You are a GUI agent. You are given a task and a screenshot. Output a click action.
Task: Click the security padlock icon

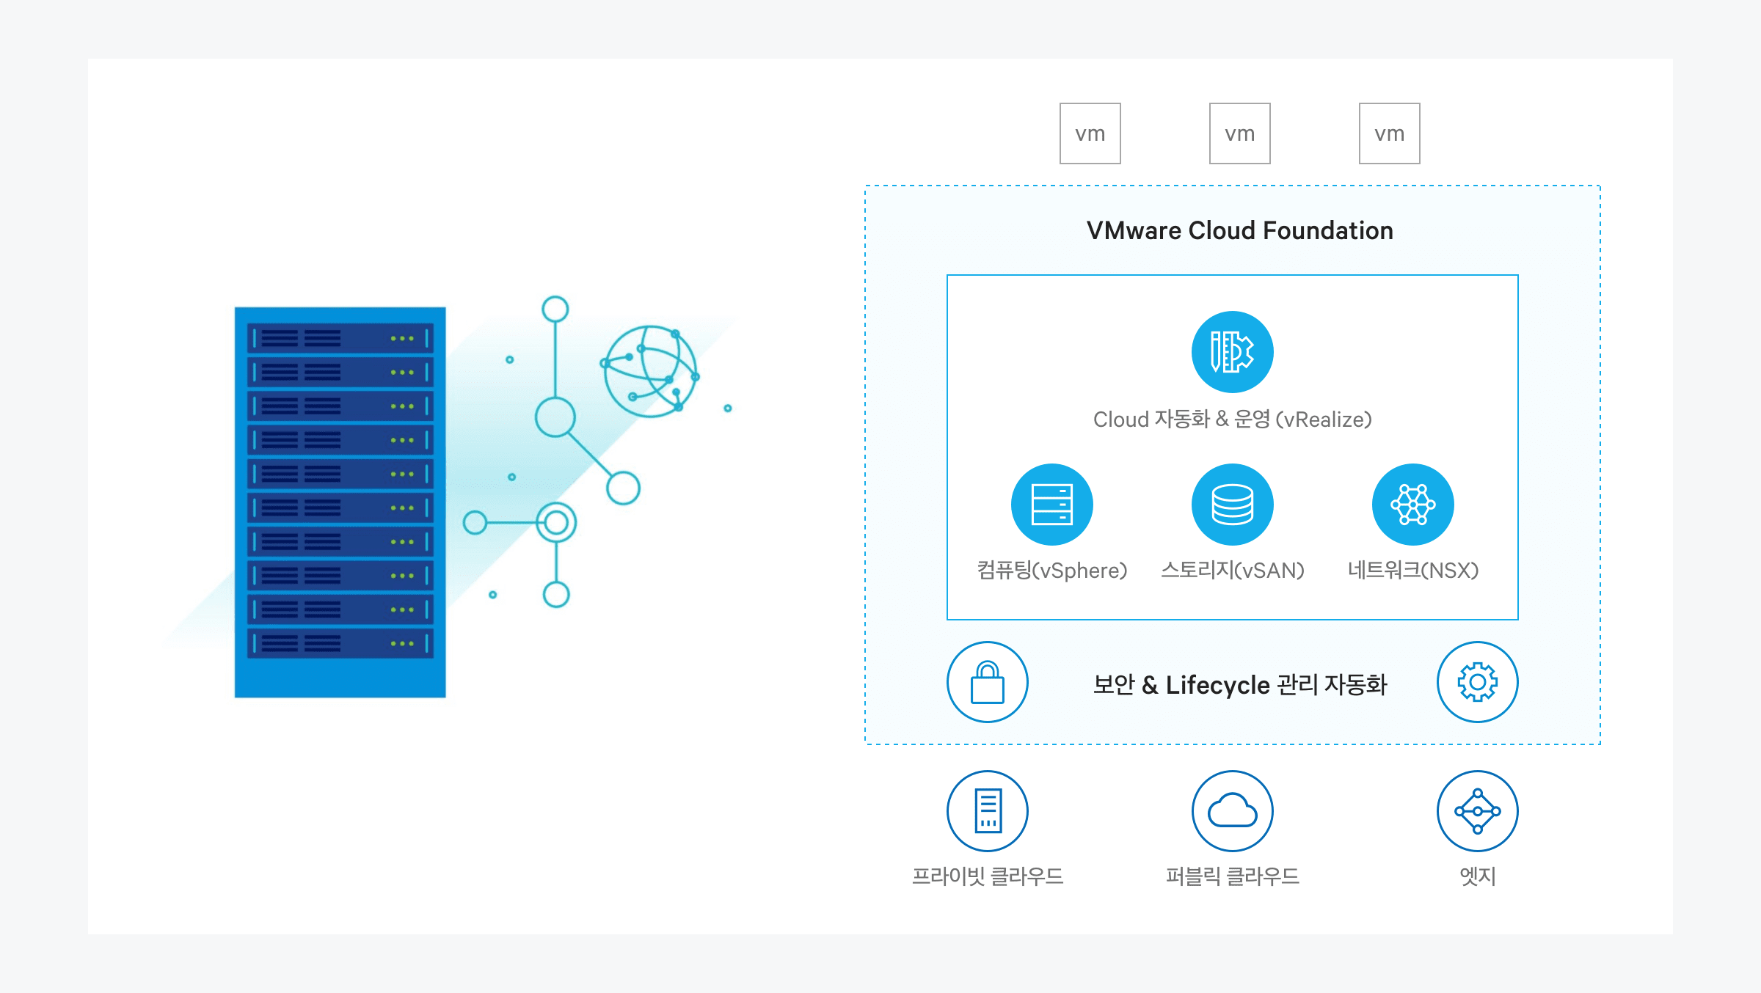[987, 682]
